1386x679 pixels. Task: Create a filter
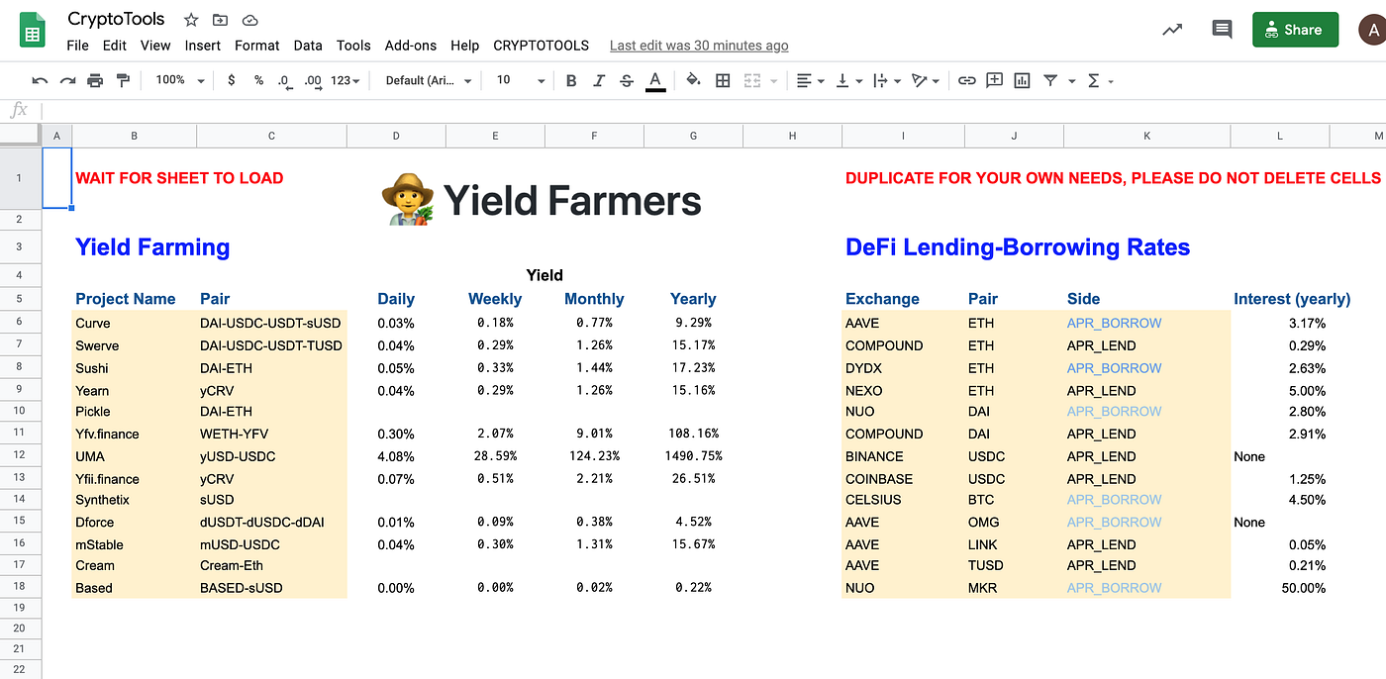tap(1050, 80)
